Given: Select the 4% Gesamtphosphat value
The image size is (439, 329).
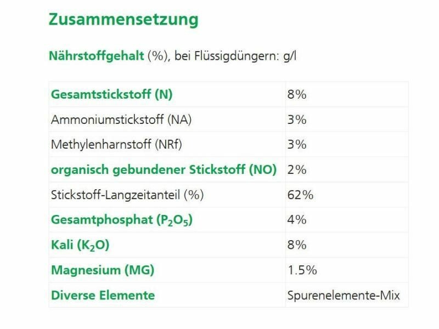Looking at the screenshot, I should 296,220.
